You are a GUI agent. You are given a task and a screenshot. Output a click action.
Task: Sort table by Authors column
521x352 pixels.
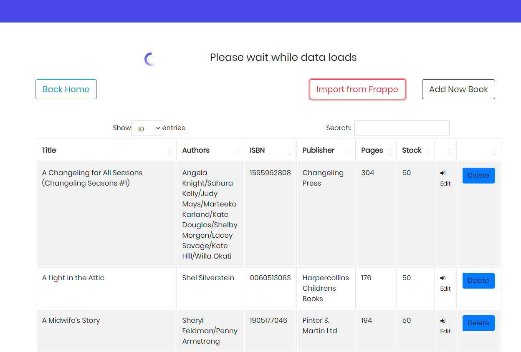coord(210,151)
